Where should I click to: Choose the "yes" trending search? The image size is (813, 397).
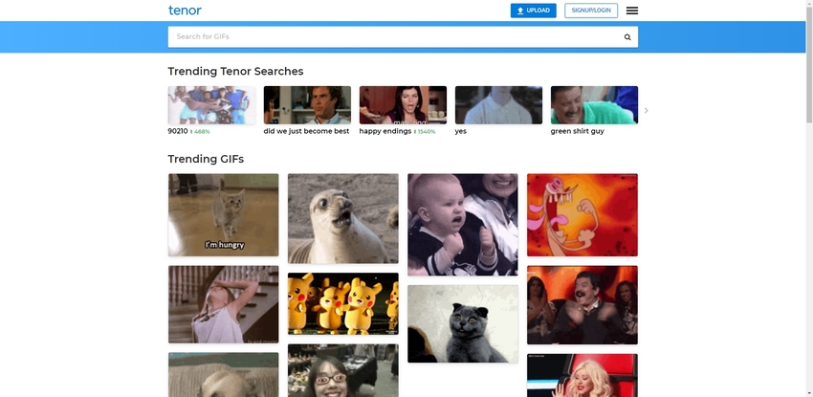[x=498, y=105]
